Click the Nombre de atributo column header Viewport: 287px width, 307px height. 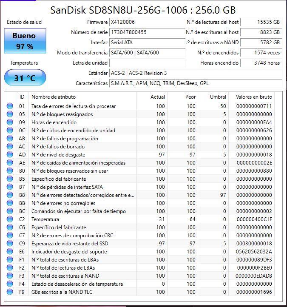pos(82,97)
